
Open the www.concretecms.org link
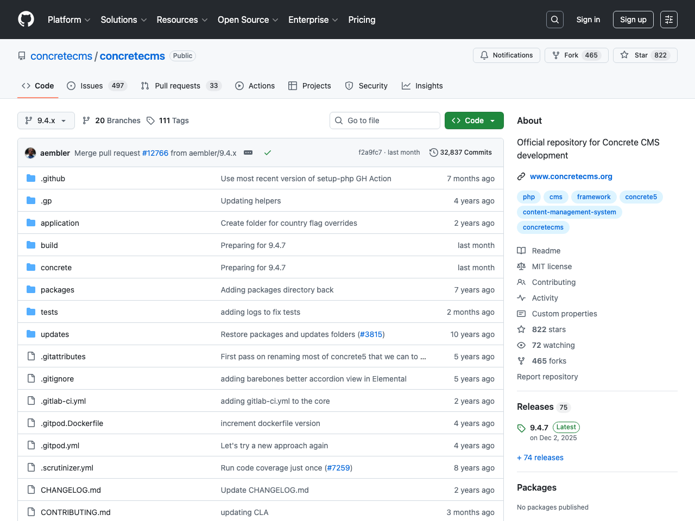[571, 176]
